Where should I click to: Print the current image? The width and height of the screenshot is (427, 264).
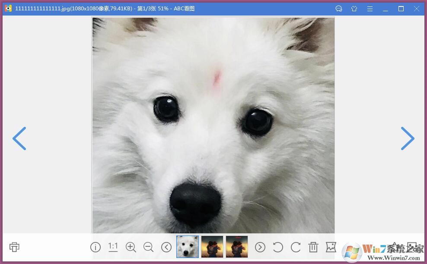click(14, 247)
